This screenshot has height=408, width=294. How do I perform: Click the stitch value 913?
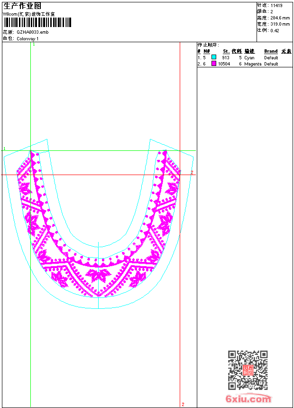pos(226,58)
